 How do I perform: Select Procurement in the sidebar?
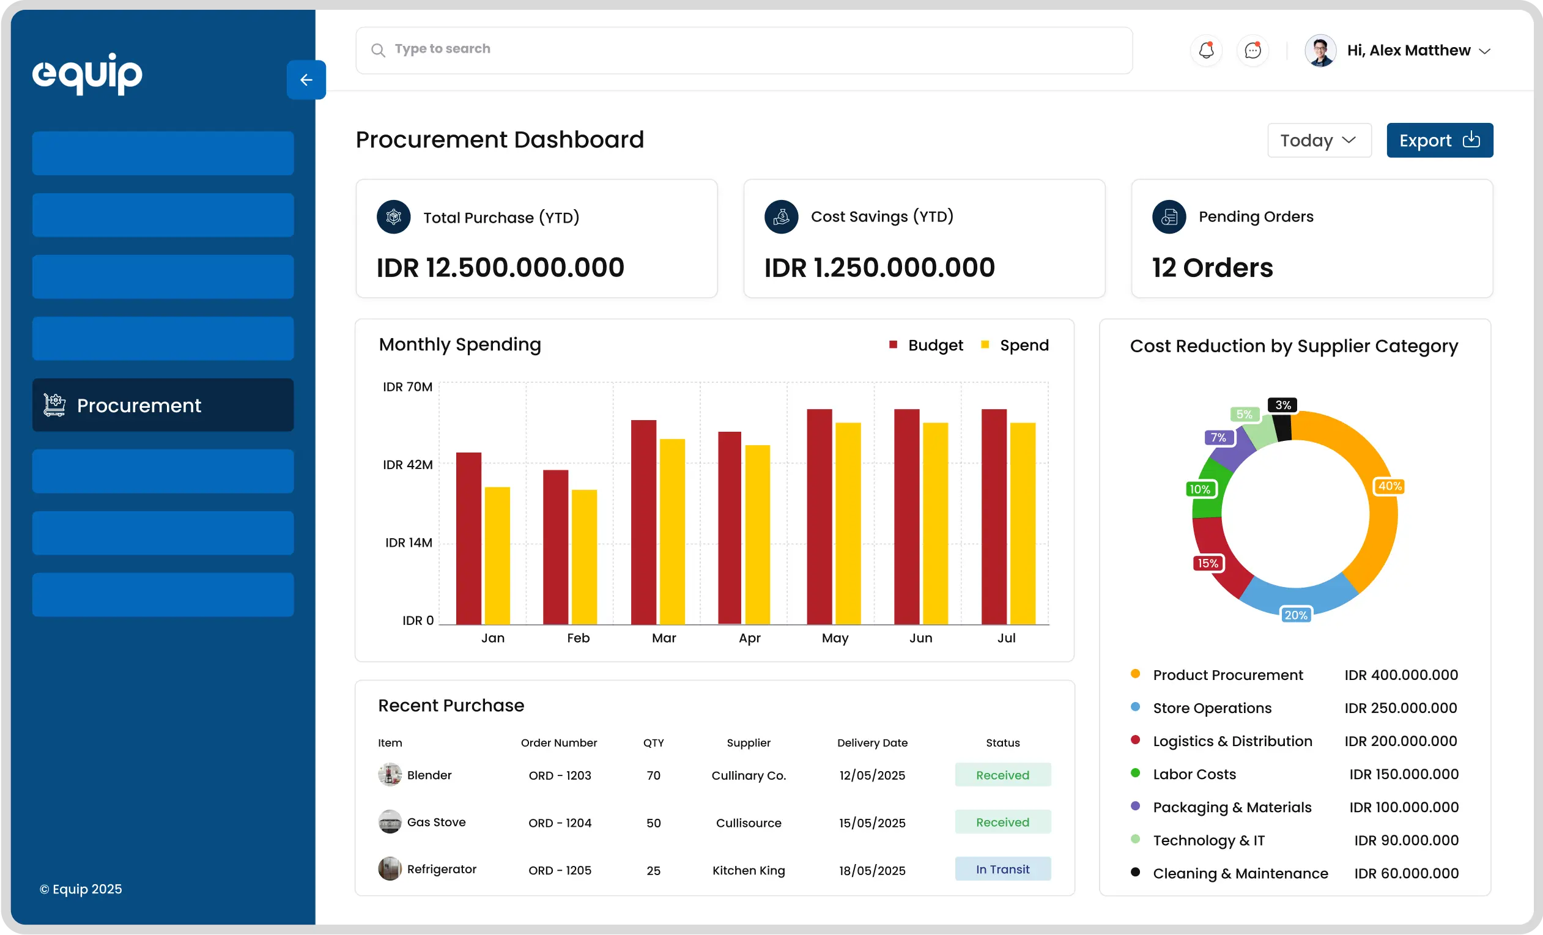[x=163, y=405]
